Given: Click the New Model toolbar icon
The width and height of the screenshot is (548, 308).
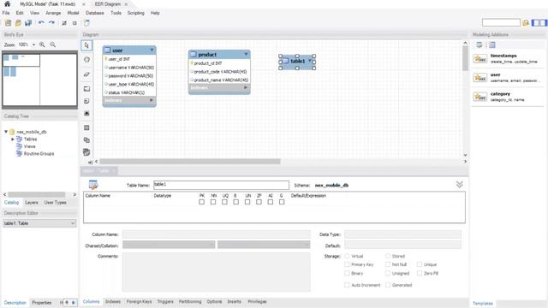Looking at the screenshot, I should (x=8, y=23).
